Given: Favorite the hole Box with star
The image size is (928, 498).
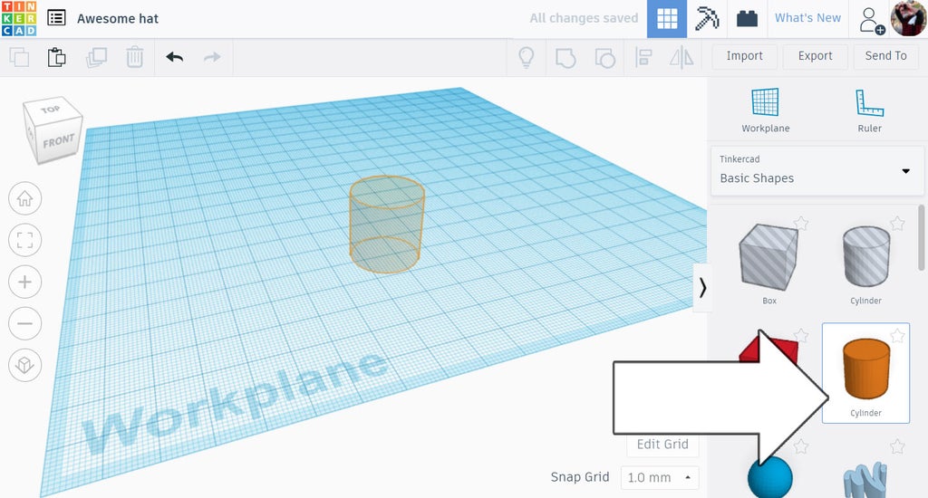Looking at the screenshot, I should (x=801, y=223).
